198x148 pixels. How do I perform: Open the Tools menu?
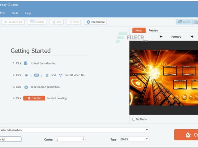coord(15,13)
